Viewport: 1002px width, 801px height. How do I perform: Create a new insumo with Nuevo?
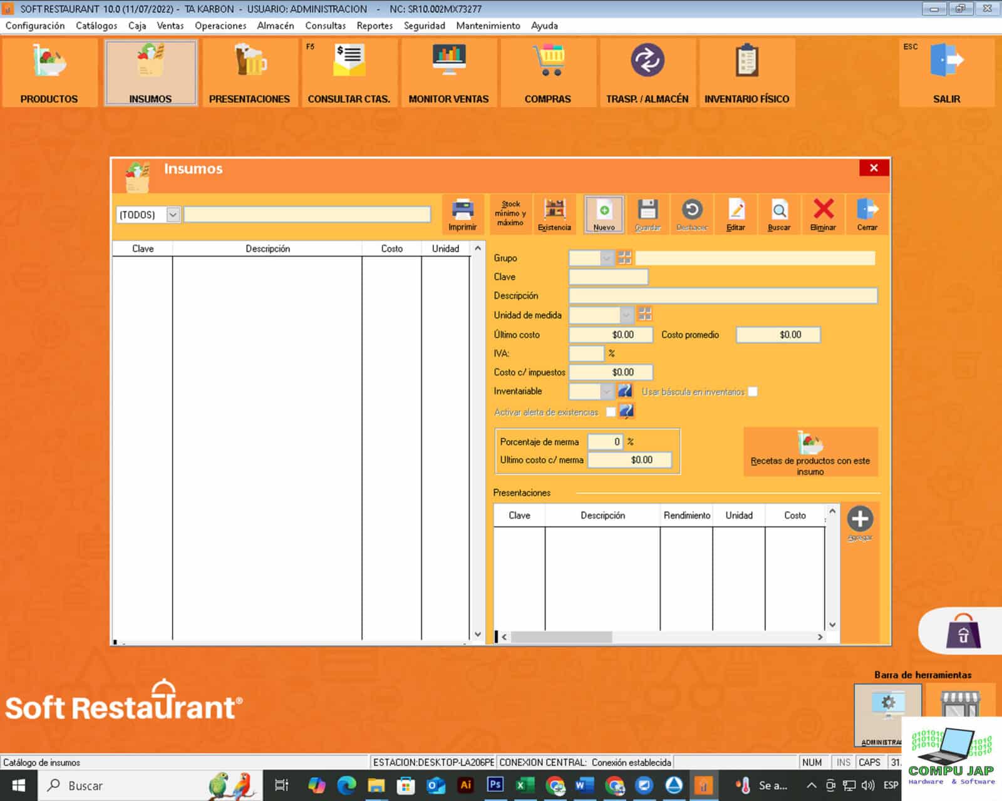tap(604, 215)
